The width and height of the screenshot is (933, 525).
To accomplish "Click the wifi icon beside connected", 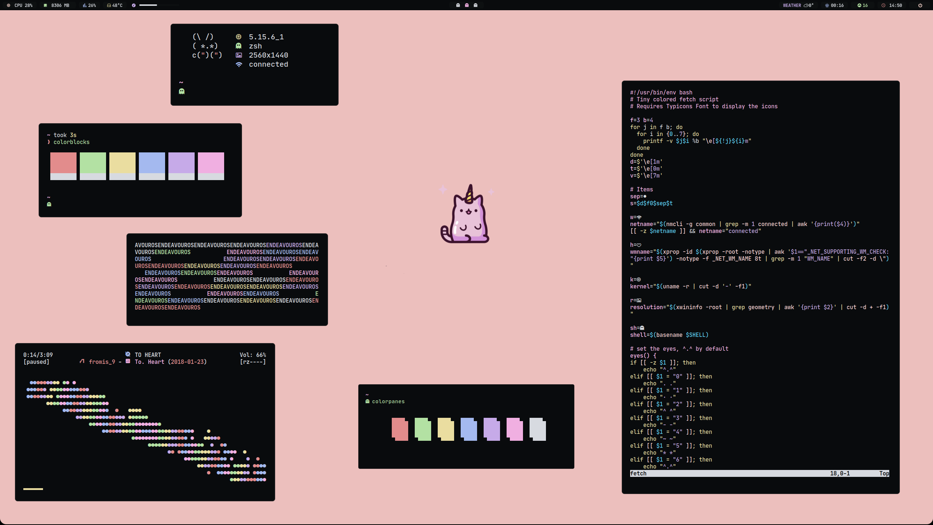I will 239,65.
